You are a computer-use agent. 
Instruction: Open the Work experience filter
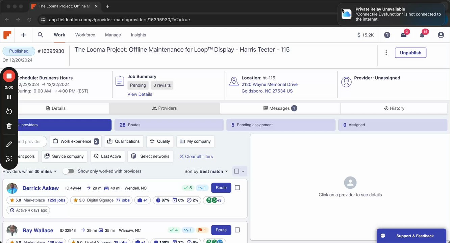click(x=76, y=141)
